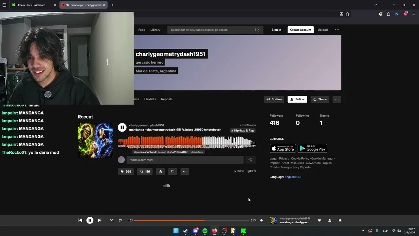Click Sign in
Viewport: 419px width, 236px height.
coord(276,30)
